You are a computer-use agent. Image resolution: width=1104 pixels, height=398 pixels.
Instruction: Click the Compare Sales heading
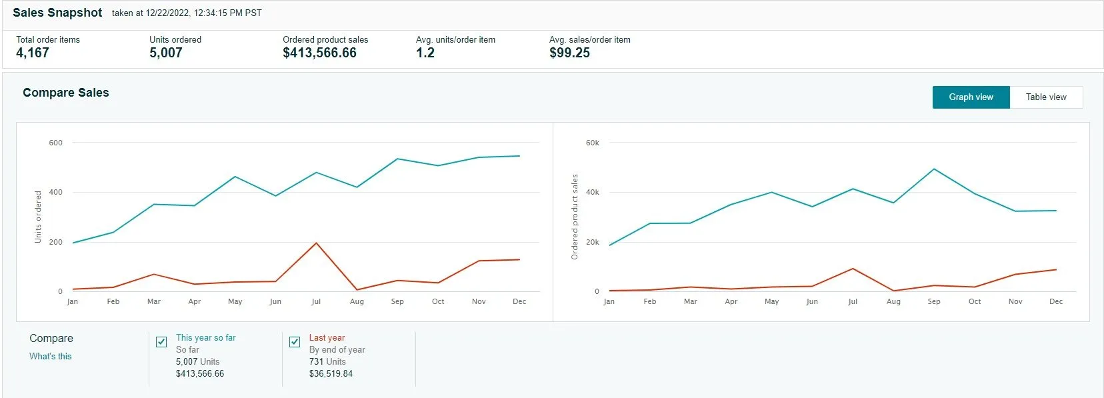[x=66, y=93]
